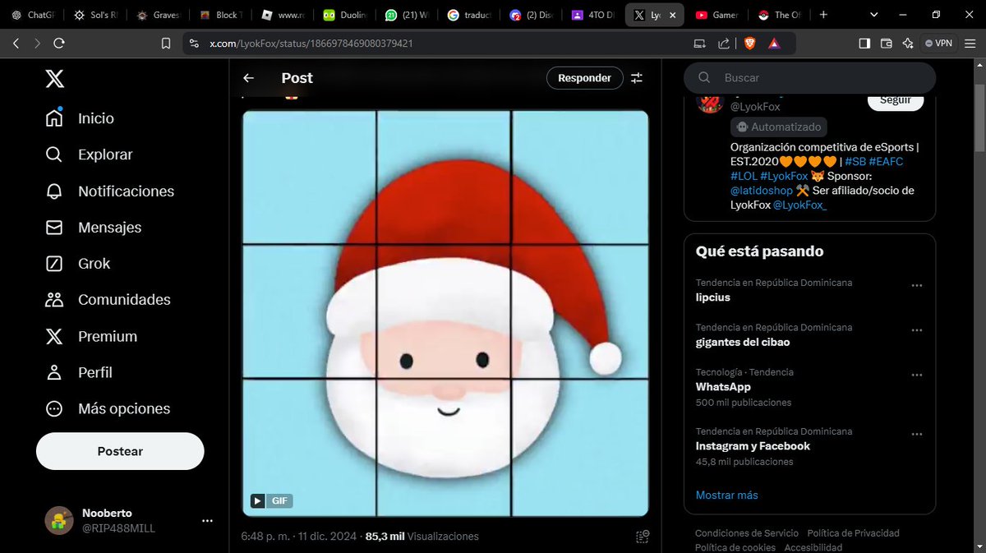Click the icon right of Visualizaciones
The height and width of the screenshot is (553, 986).
(x=643, y=537)
